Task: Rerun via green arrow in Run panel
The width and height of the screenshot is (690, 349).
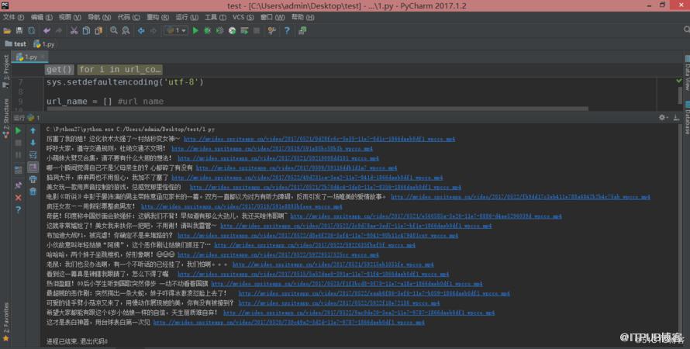Action: [x=18, y=131]
